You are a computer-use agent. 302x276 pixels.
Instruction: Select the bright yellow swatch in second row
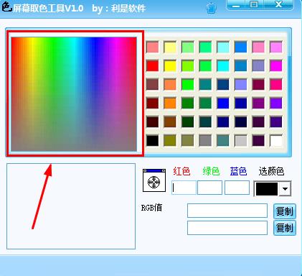(x=170, y=66)
